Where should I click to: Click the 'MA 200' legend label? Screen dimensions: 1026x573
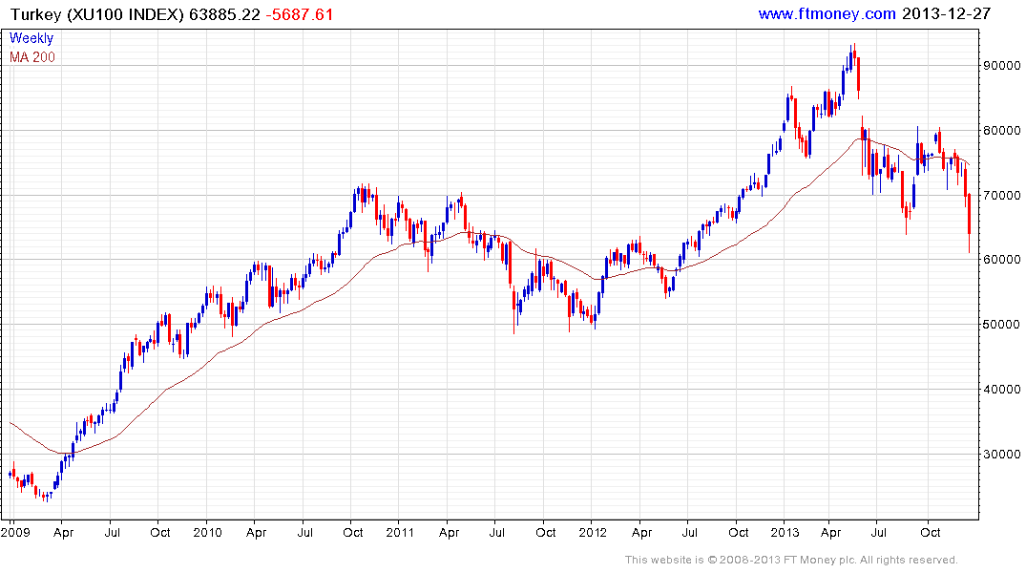pyautogui.click(x=32, y=57)
